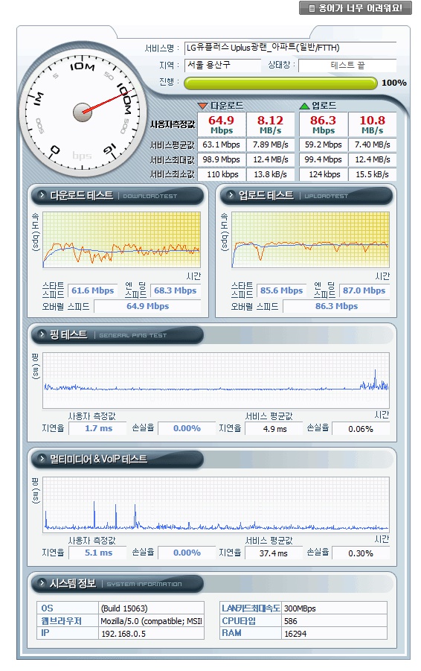Click service minimum '124 kbps'

(324, 174)
